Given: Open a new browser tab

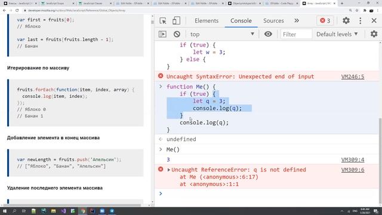Looking at the screenshot, I should (x=342, y=4).
